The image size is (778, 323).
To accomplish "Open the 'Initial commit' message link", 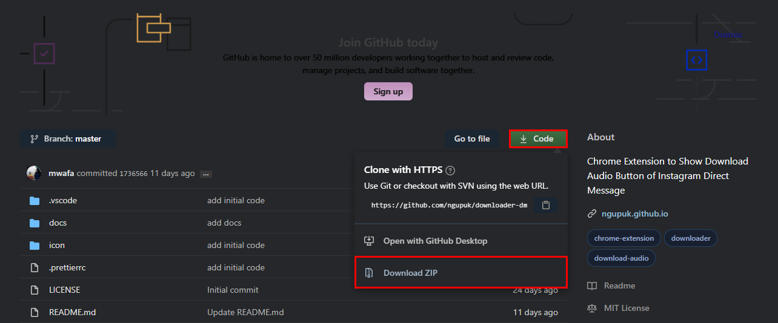I will pos(233,290).
